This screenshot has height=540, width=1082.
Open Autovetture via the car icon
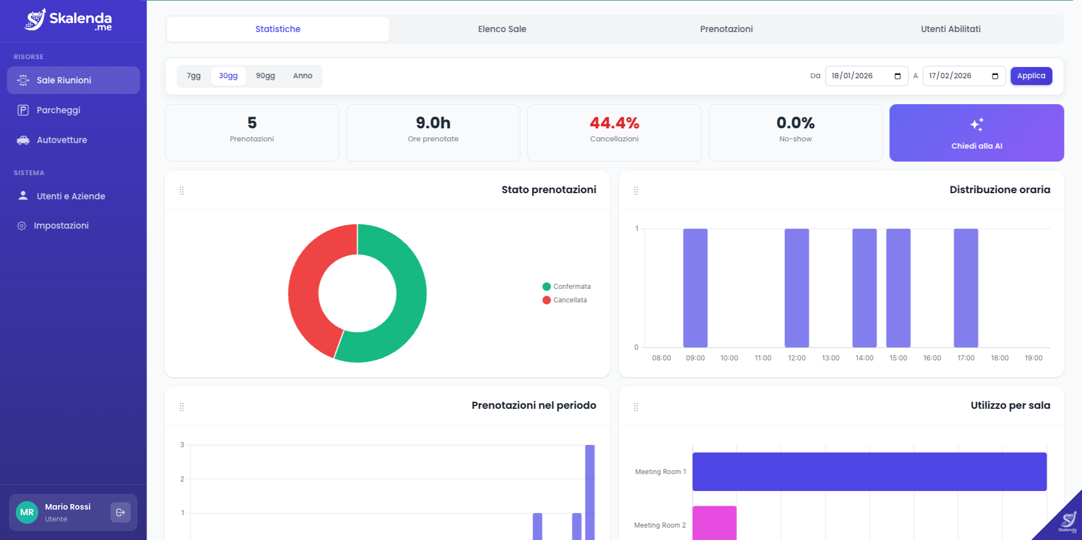tap(23, 140)
